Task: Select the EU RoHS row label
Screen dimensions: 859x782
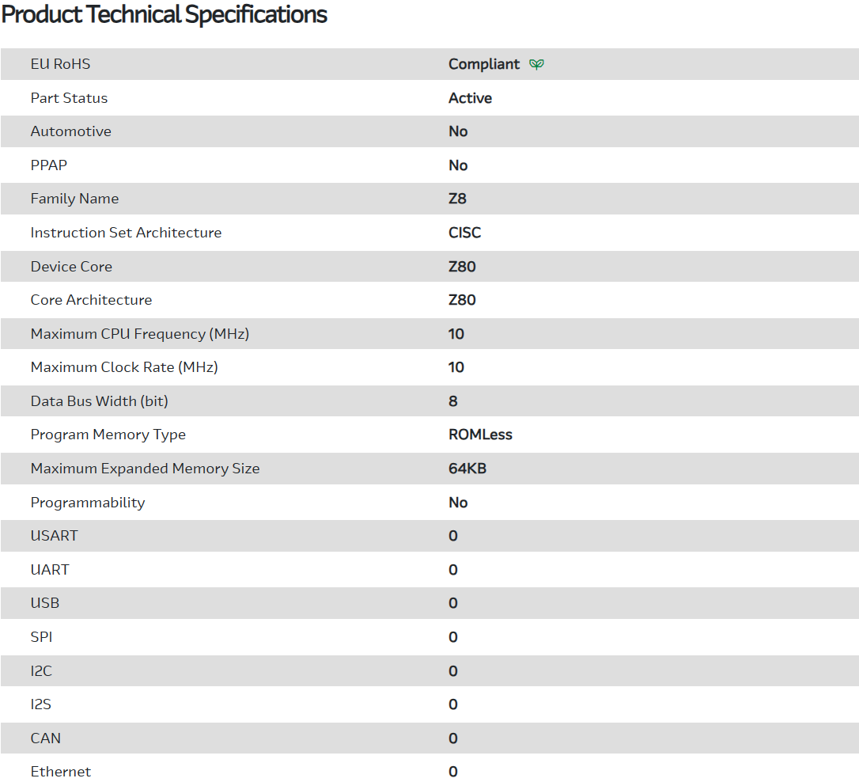Action: click(x=60, y=64)
